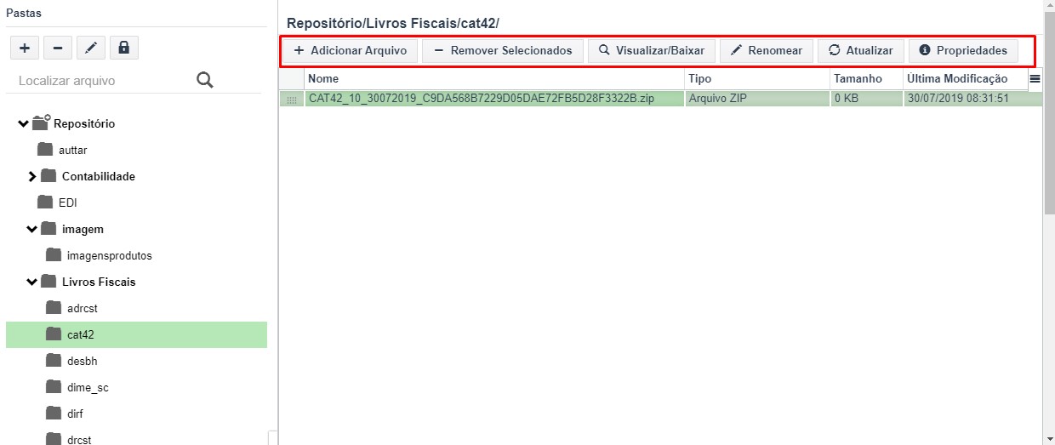Sort by Última Modificação column header
1055x445 pixels.
966,78
